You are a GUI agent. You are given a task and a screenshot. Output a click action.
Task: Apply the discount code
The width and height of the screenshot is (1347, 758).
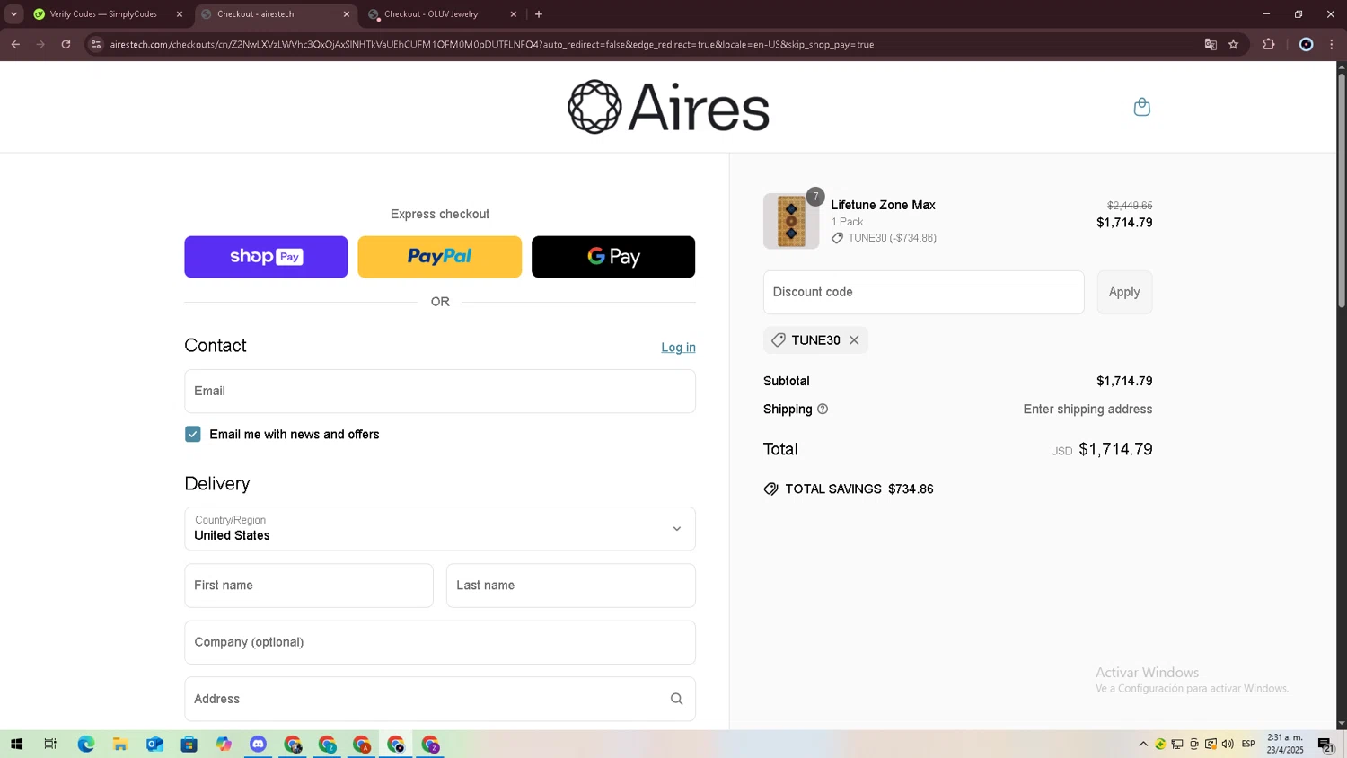[1124, 292]
